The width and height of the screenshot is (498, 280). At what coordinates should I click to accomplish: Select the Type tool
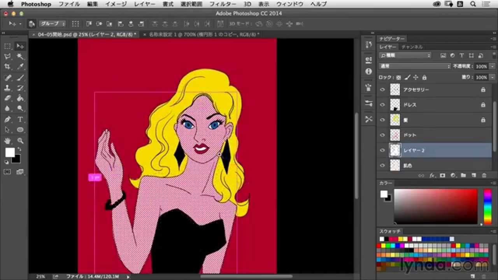click(x=20, y=119)
